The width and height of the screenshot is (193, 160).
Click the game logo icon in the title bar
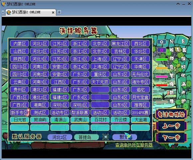point(3,4)
